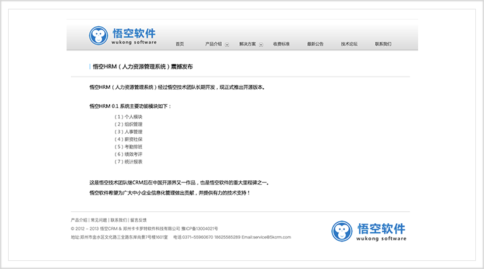Open 最新公告 in the navigation bar
This screenshot has width=484, height=269.
[x=315, y=44]
